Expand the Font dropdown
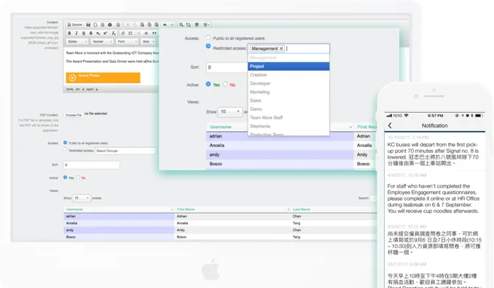This screenshot has height=288, width=494. (x=128, y=41)
